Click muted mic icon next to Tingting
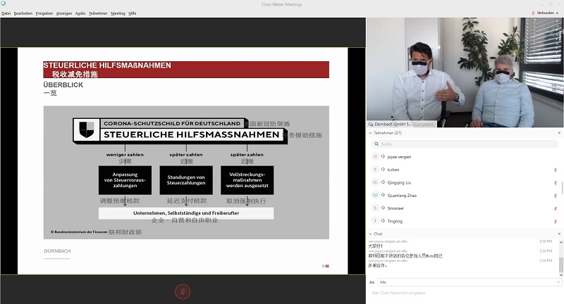The image size is (564, 304). click(555, 221)
